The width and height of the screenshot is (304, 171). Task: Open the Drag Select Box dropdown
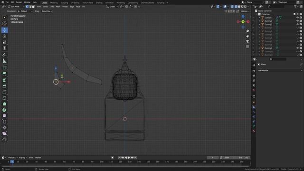(x=47, y=11)
